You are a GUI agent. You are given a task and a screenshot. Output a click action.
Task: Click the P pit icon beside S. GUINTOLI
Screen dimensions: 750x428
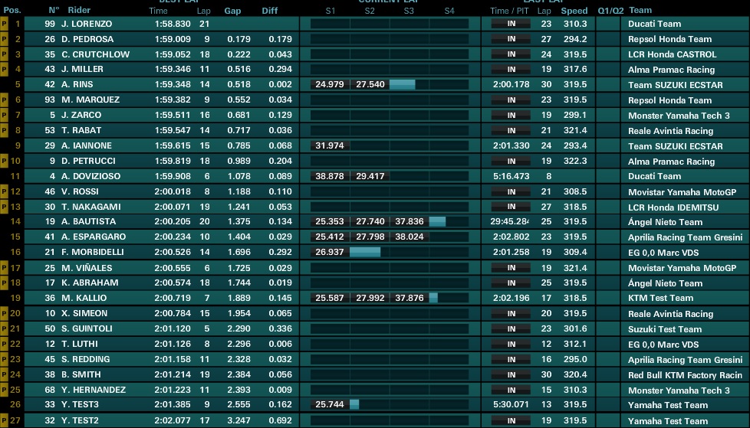click(x=5, y=328)
